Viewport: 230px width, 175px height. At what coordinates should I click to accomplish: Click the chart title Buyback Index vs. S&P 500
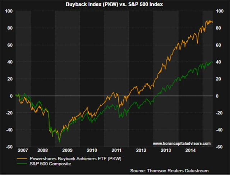[115, 4]
